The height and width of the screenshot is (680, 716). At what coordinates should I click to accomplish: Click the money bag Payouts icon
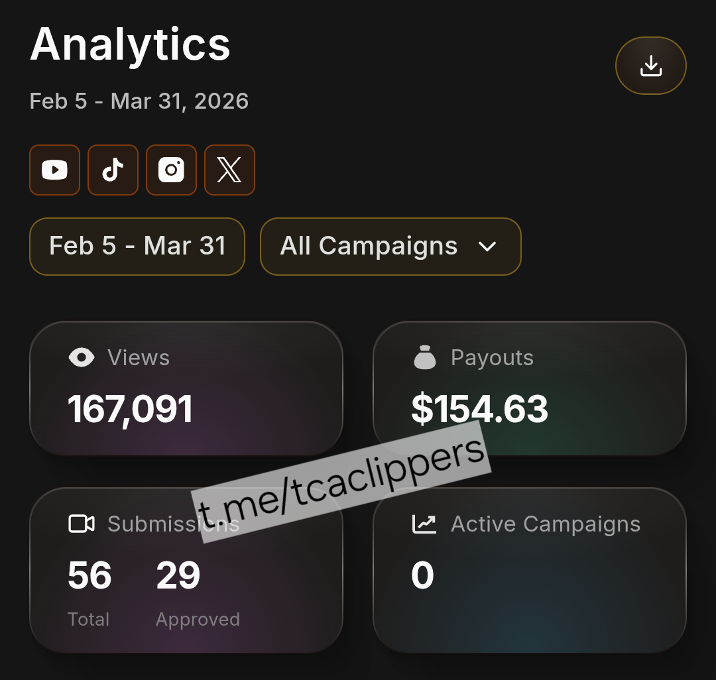click(x=425, y=358)
